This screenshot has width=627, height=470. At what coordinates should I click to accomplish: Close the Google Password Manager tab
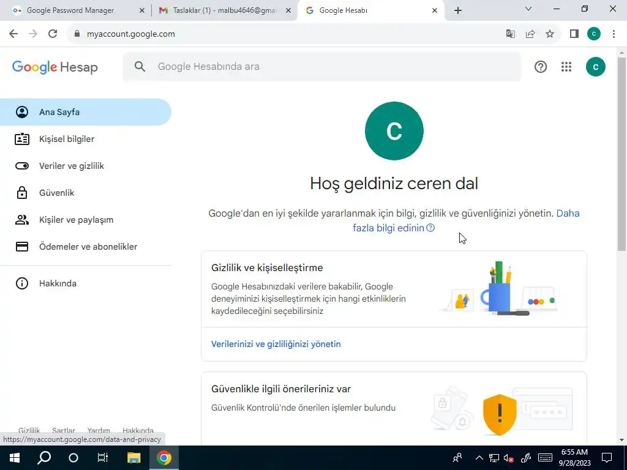point(141,10)
